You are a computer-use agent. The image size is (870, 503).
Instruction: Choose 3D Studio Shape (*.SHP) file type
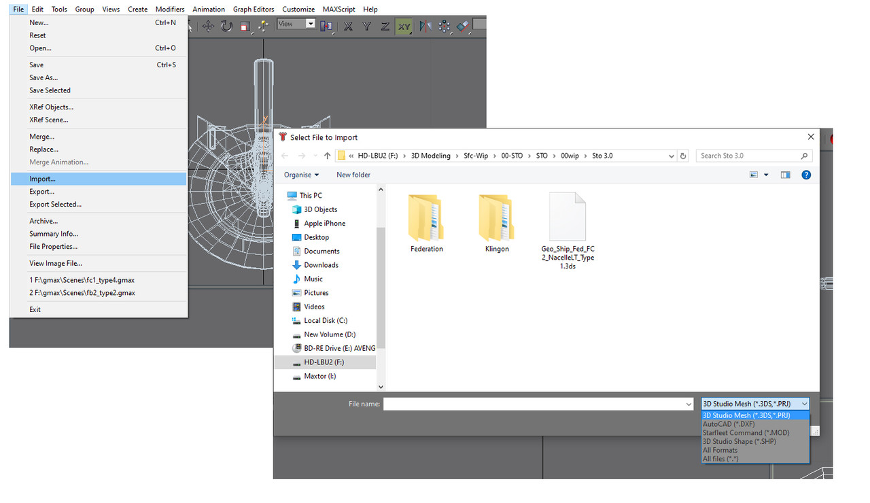[x=755, y=442]
